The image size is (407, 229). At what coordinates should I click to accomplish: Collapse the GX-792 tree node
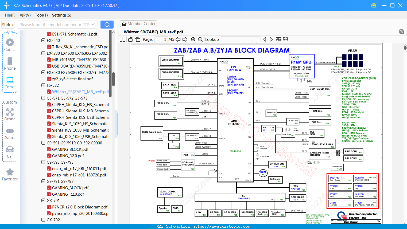coord(43,220)
